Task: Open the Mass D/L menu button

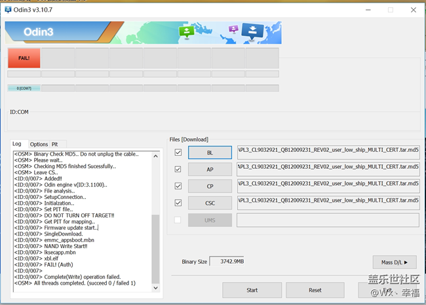Action: [395, 262]
